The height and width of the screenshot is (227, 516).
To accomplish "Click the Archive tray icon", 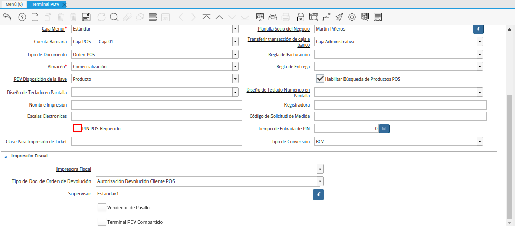I will coord(273,17).
